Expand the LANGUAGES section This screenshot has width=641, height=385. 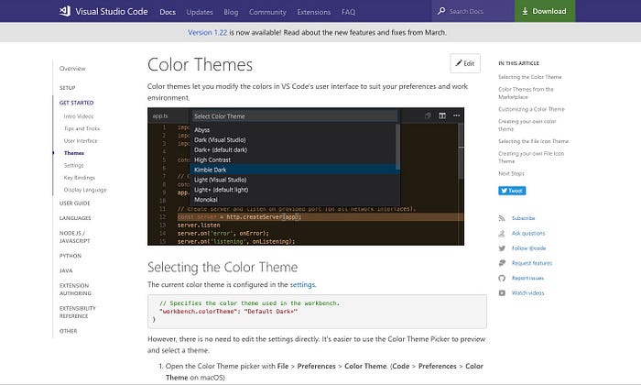click(x=75, y=218)
